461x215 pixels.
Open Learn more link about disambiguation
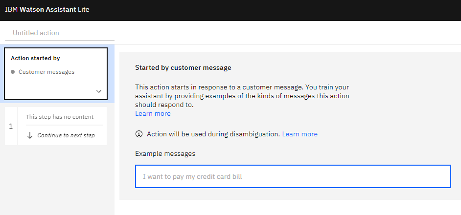click(x=300, y=134)
